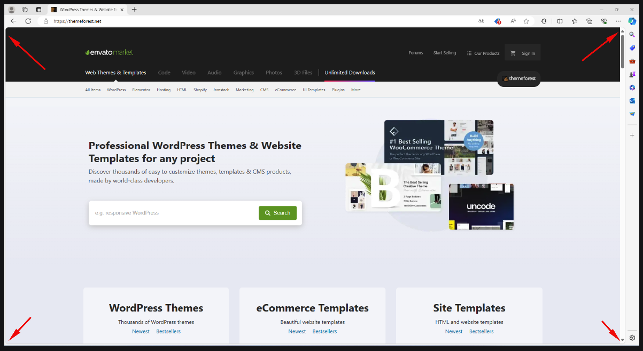
Task: Open the browser profile avatar
Action: pyautogui.click(x=11, y=10)
